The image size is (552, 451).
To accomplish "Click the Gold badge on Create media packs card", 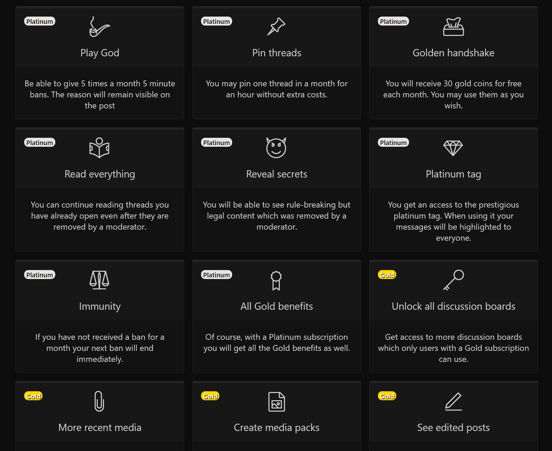I will [210, 396].
